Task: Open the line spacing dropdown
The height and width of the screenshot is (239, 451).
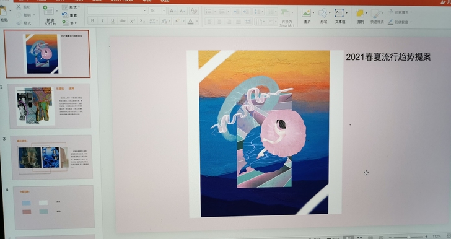Action: pos(258,12)
